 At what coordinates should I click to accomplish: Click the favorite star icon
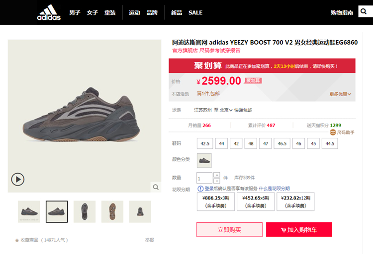[x=17, y=240]
